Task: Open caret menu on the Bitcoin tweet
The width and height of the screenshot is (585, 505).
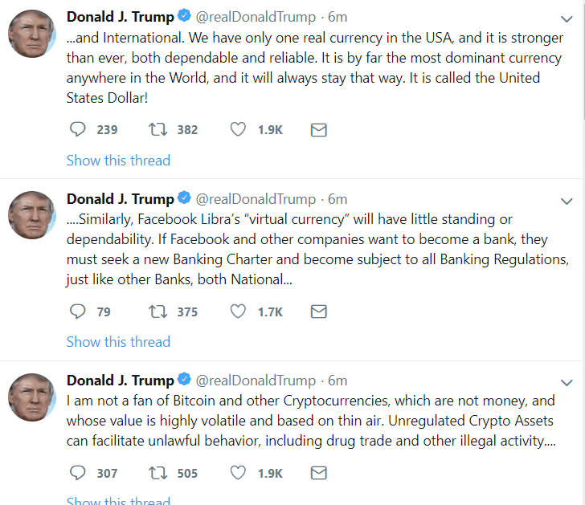Action: 567,381
